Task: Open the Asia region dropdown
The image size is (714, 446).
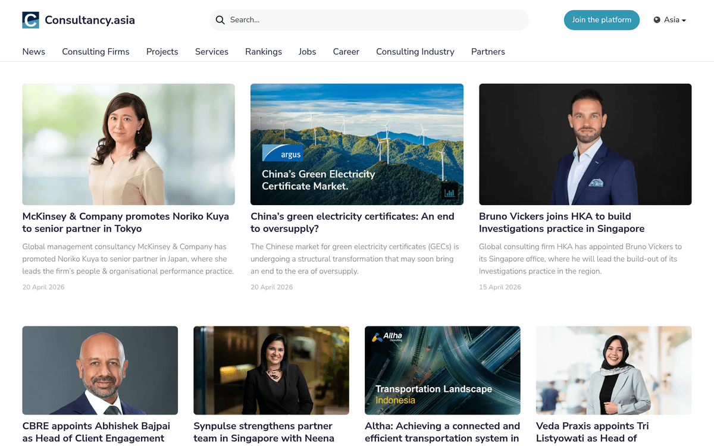Action: [x=671, y=20]
